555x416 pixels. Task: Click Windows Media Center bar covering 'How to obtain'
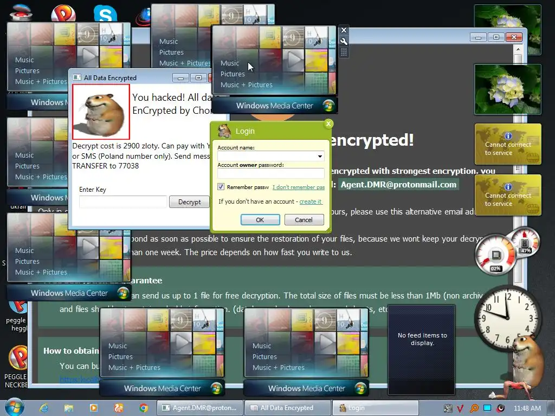[x=162, y=388]
